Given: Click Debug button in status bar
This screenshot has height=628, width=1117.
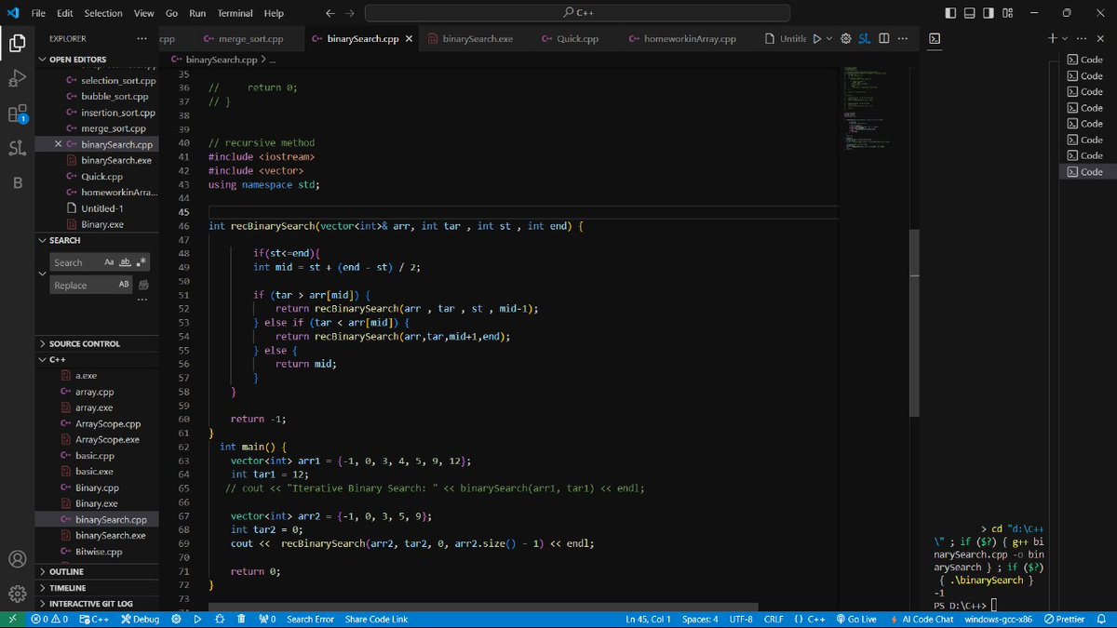Looking at the screenshot, I should pos(140,619).
